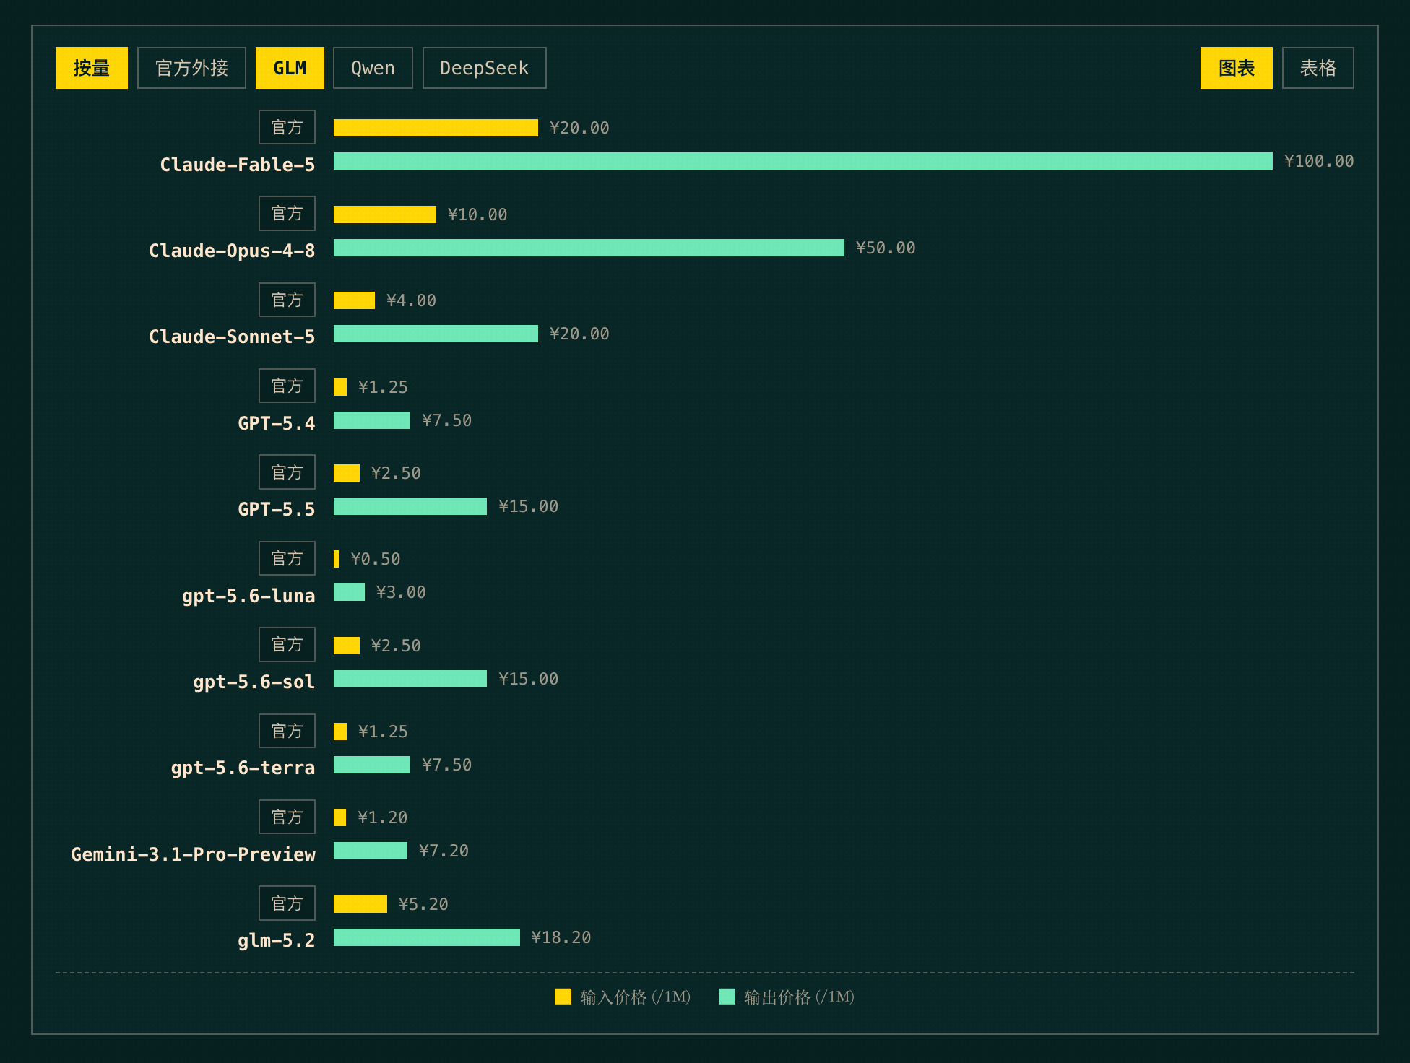Click the ¥20.00 input bar for Claude-Fable-5
This screenshot has height=1063, width=1410.
point(436,128)
